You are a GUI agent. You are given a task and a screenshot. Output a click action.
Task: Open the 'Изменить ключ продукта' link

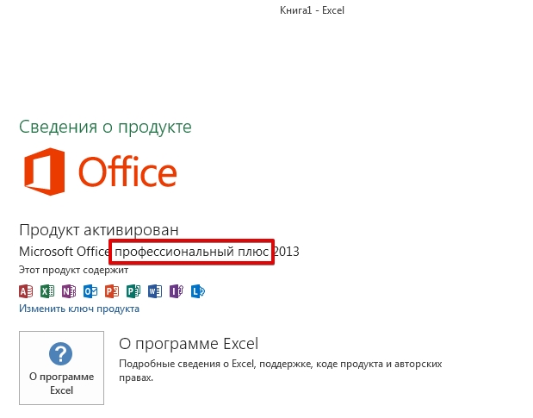coord(79,309)
